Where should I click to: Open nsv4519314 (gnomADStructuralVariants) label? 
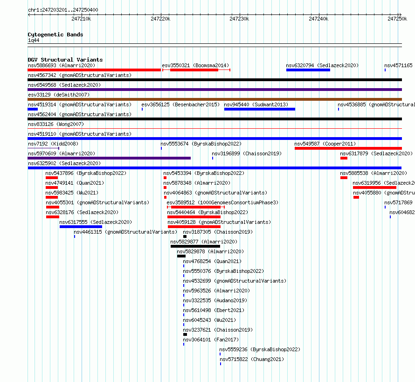pyautogui.click(x=80, y=104)
